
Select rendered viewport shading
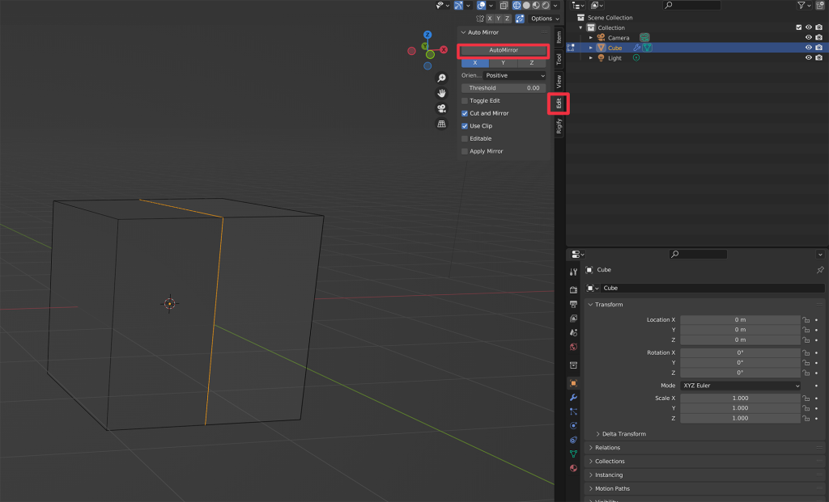click(546, 6)
